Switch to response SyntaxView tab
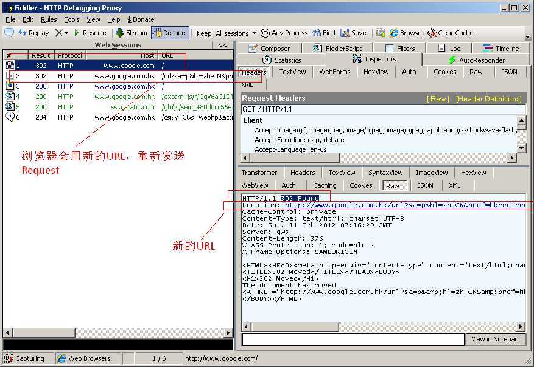This screenshot has width=534, height=367. point(385,173)
